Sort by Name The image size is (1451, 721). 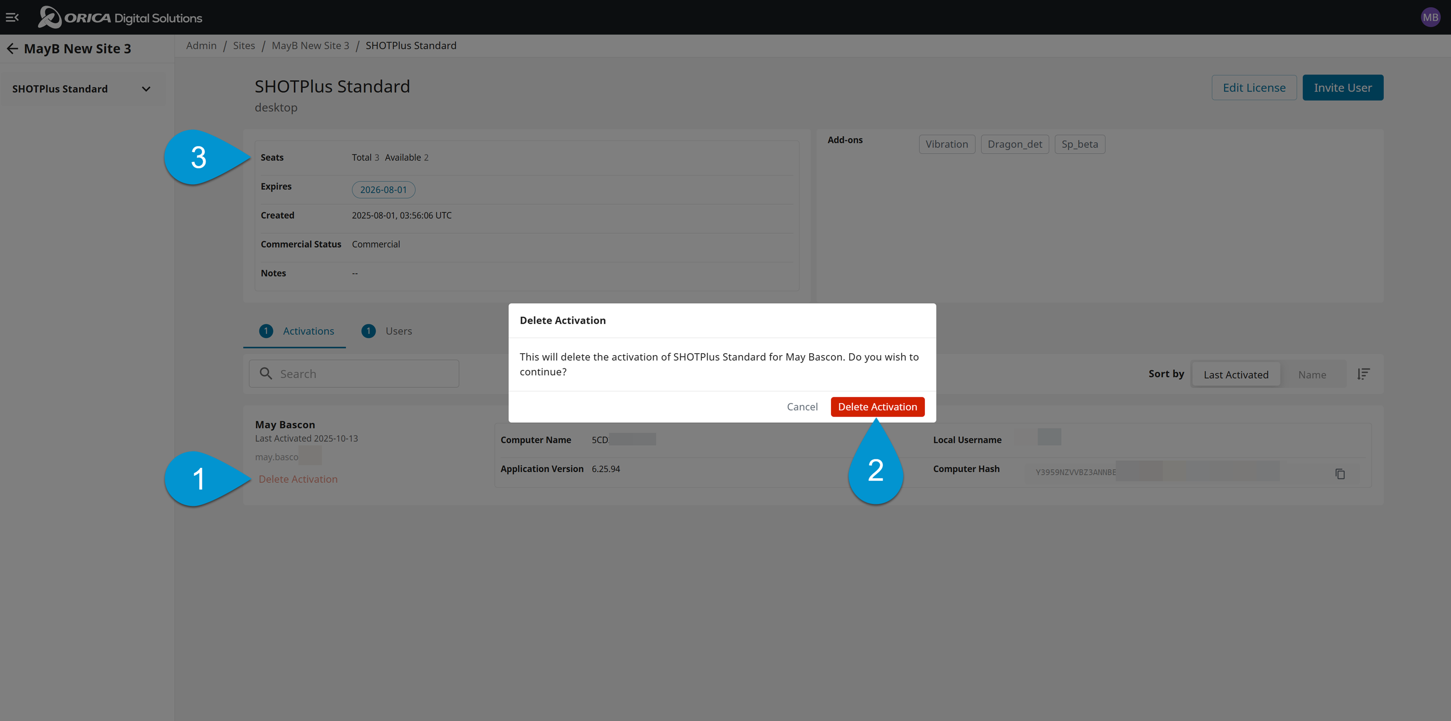click(x=1312, y=375)
